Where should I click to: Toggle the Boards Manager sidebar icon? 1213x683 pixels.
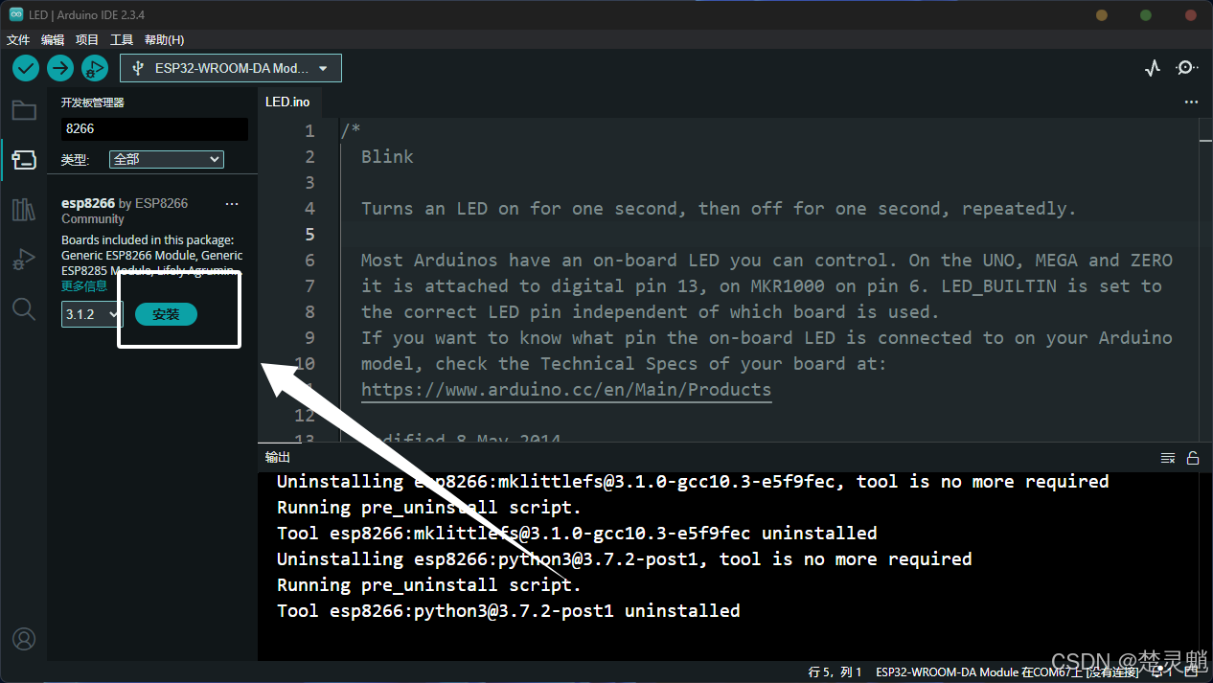[x=24, y=160]
